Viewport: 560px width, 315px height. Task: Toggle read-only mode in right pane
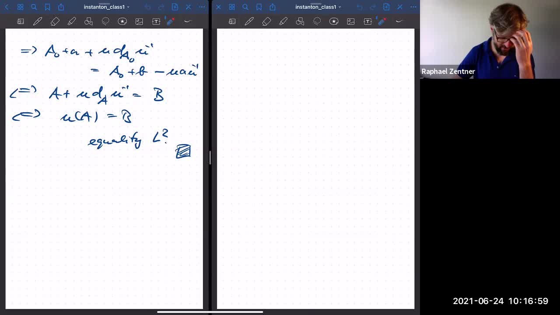[x=400, y=7]
